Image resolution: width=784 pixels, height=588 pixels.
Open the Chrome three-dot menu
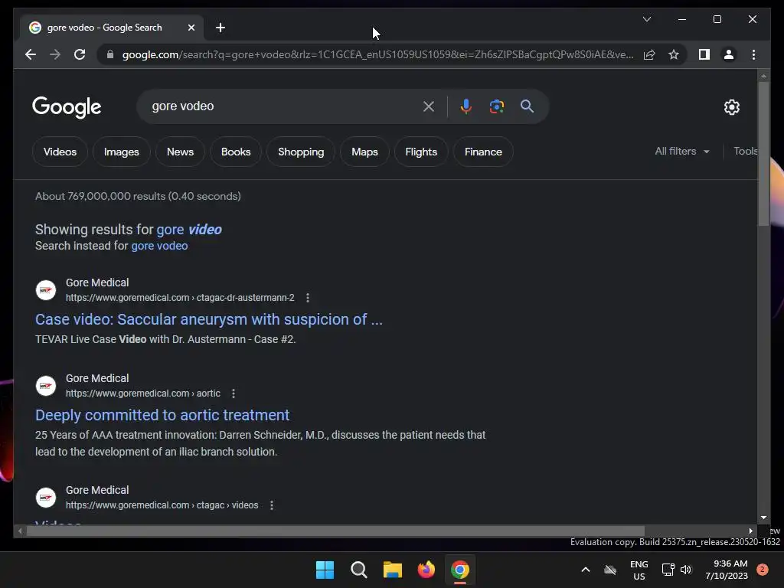pos(753,54)
